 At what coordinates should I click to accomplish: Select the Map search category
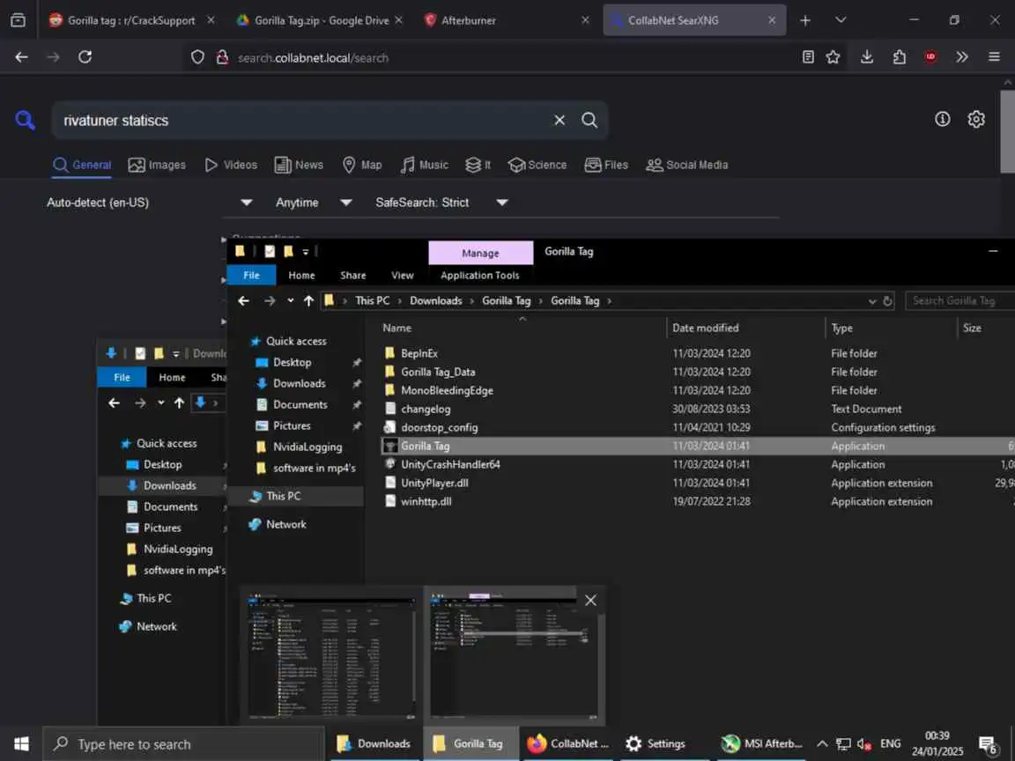[x=362, y=165]
